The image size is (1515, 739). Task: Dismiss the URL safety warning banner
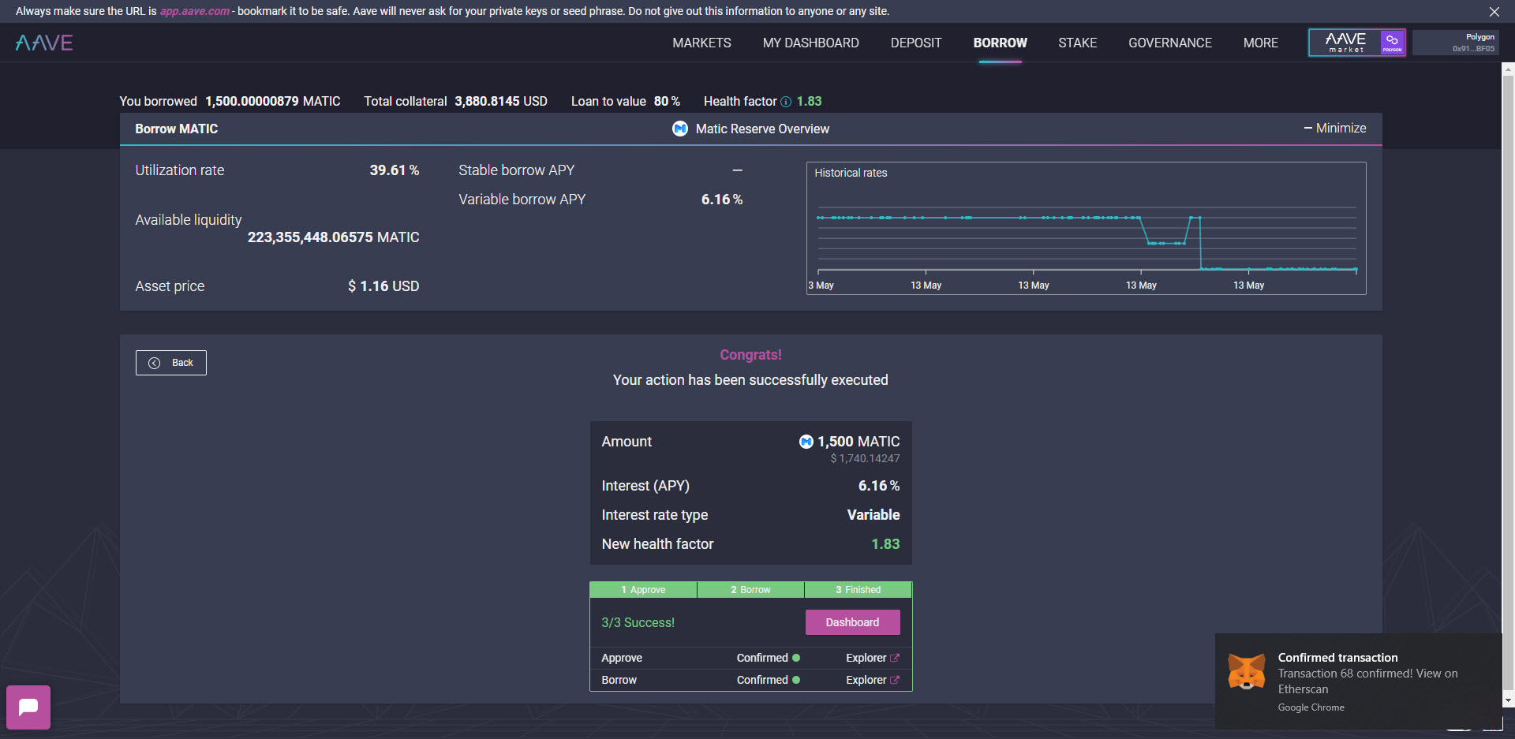[1494, 12]
